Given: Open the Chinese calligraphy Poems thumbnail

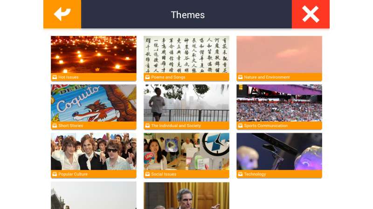Looking at the screenshot, I should pyautogui.click(x=186, y=54).
